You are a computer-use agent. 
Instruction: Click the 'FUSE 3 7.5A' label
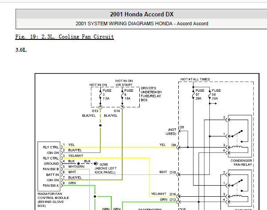[106, 94]
